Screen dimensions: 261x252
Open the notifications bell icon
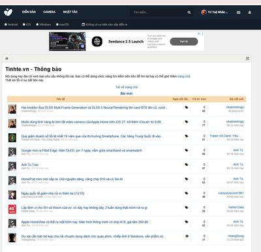click(250, 12)
